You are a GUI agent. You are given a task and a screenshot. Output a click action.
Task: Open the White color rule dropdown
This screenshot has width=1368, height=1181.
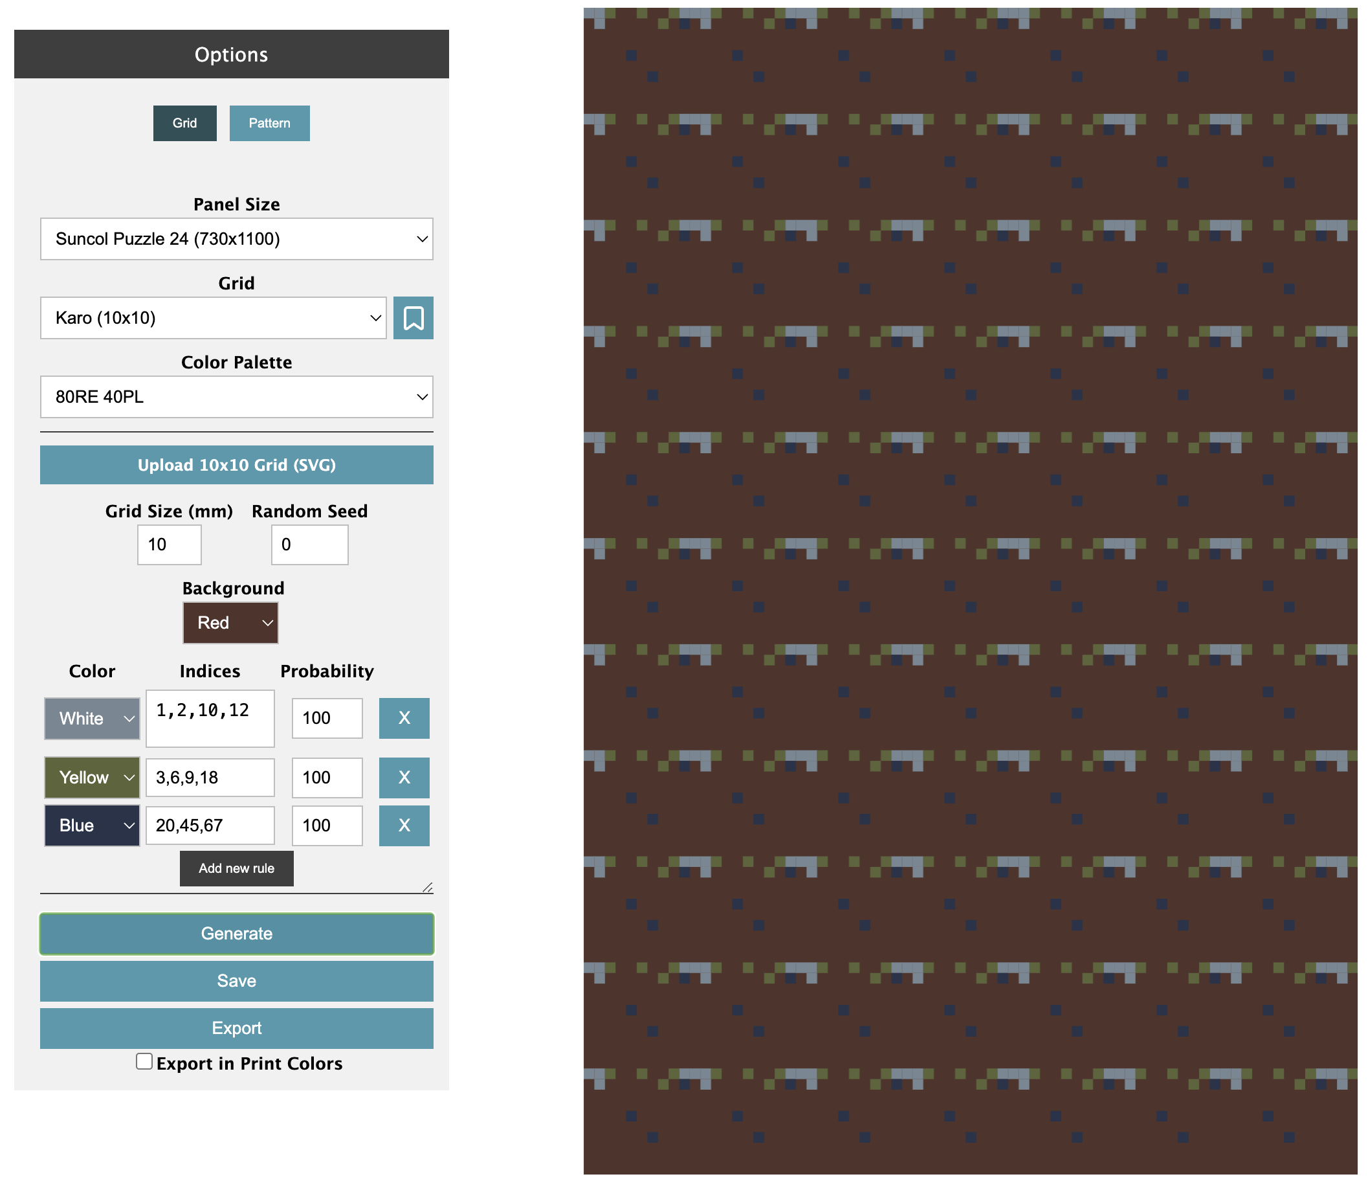coord(92,719)
